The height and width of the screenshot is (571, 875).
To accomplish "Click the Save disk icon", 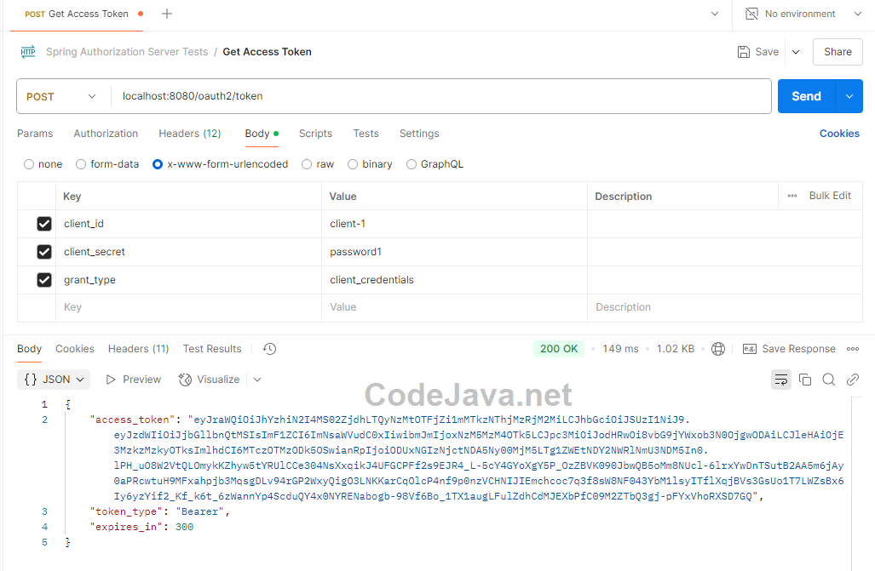I will (743, 52).
